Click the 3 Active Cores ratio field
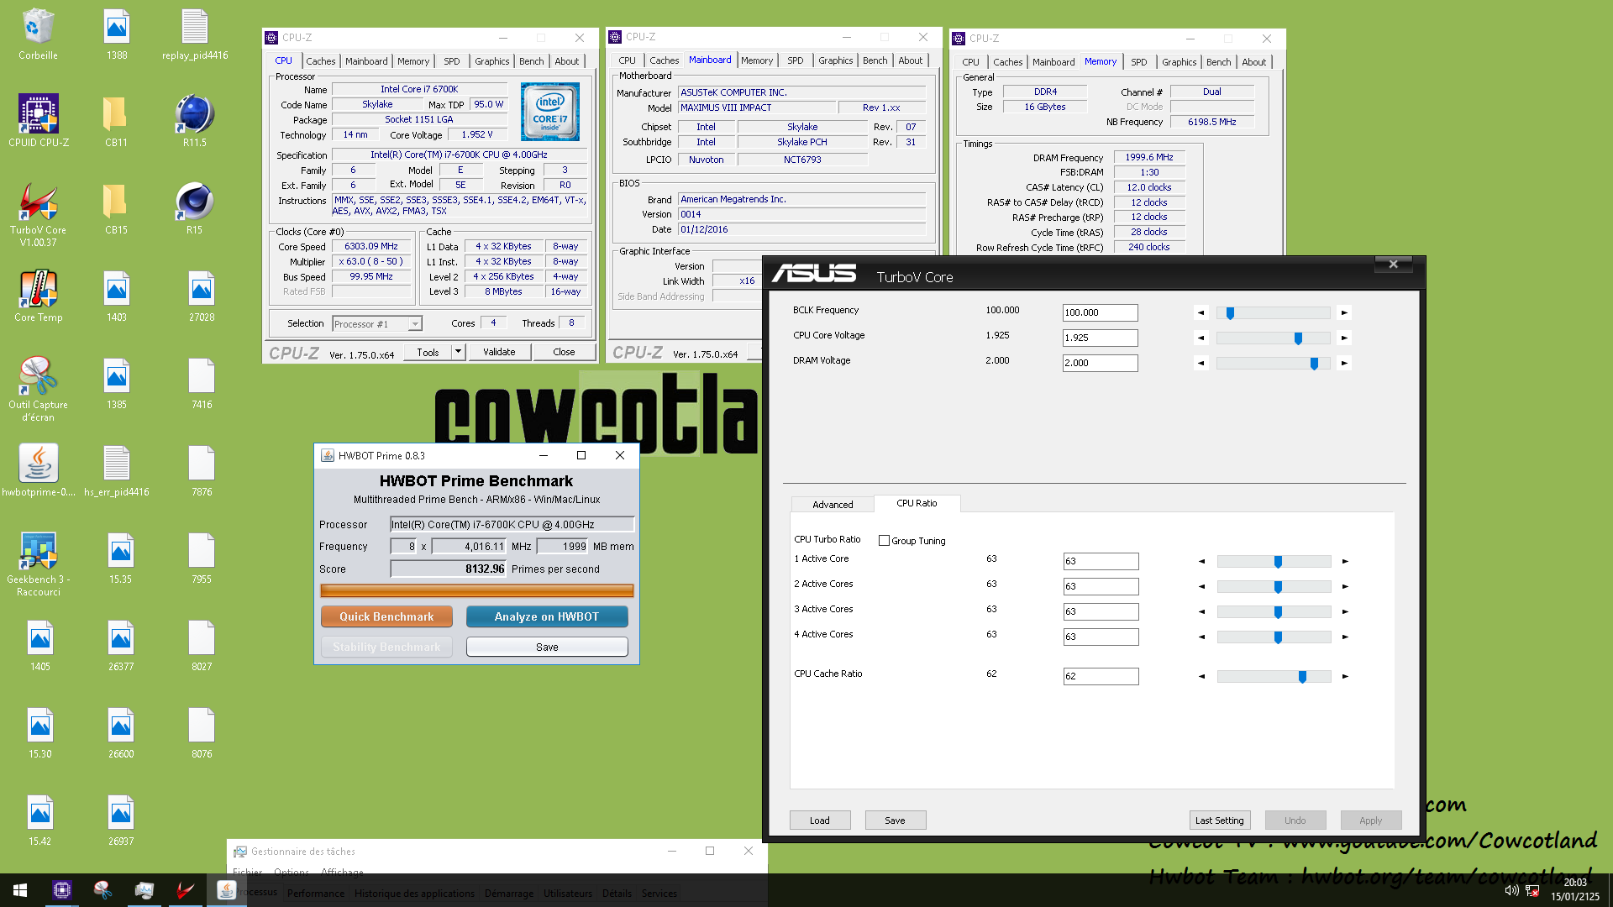This screenshot has height=907, width=1613. click(1101, 611)
